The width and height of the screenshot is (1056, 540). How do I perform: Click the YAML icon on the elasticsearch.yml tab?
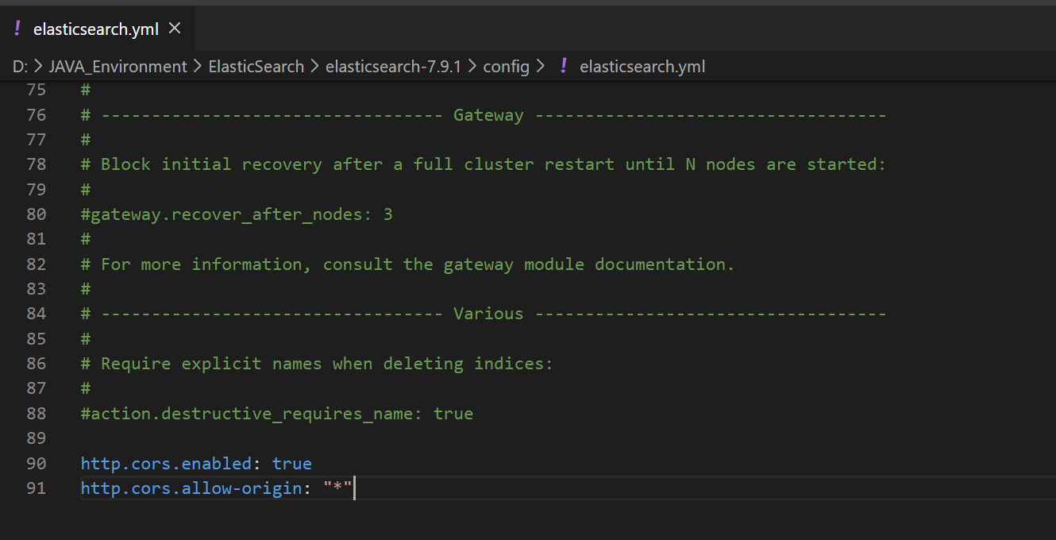(17, 29)
